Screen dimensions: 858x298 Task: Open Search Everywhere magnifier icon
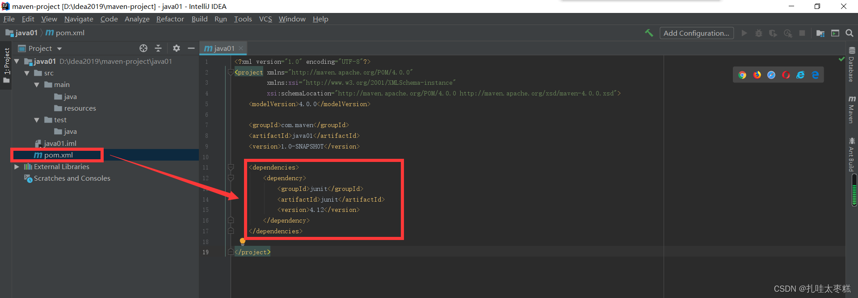tap(850, 33)
